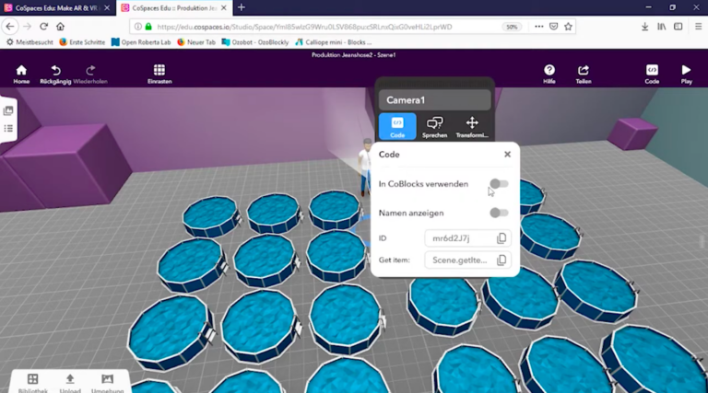Viewport: 708px width, 393px height.
Task: Open the Umgebung environment panel
Action: click(x=108, y=383)
